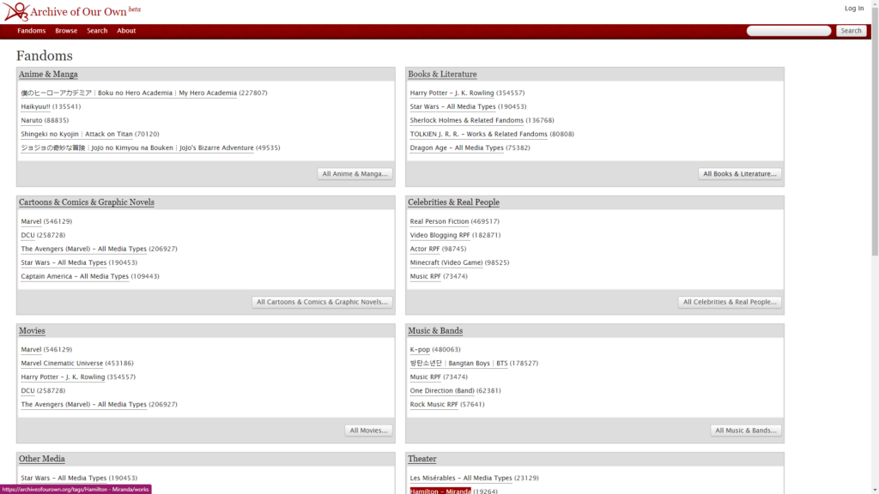The height and width of the screenshot is (494, 879).
Task: Open Captain America – All Media Types
Action: coord(75,276)
